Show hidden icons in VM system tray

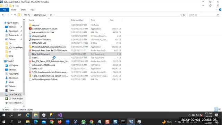[189, 115]
